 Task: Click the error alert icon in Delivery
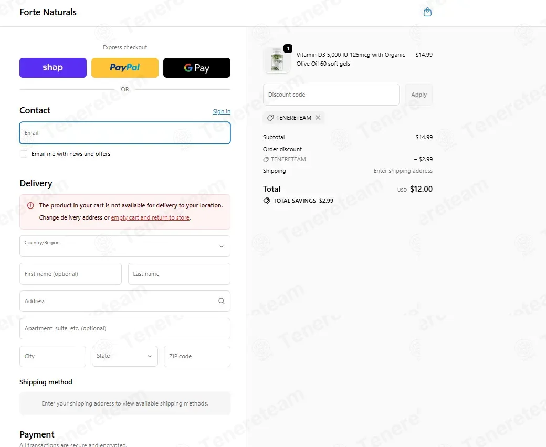[30, 205]
